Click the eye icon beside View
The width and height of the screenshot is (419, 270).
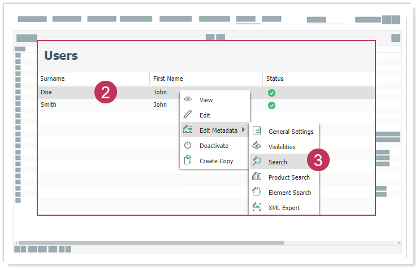[188, 99]
